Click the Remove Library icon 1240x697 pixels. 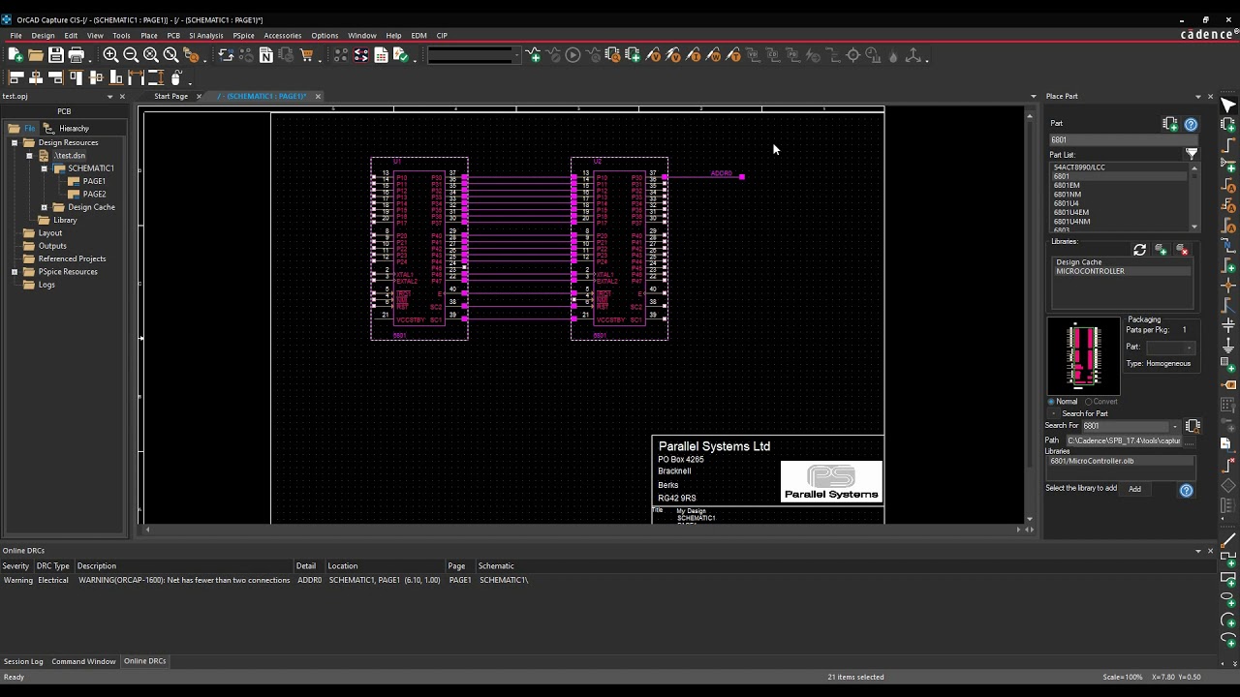tap(1182, 250)
